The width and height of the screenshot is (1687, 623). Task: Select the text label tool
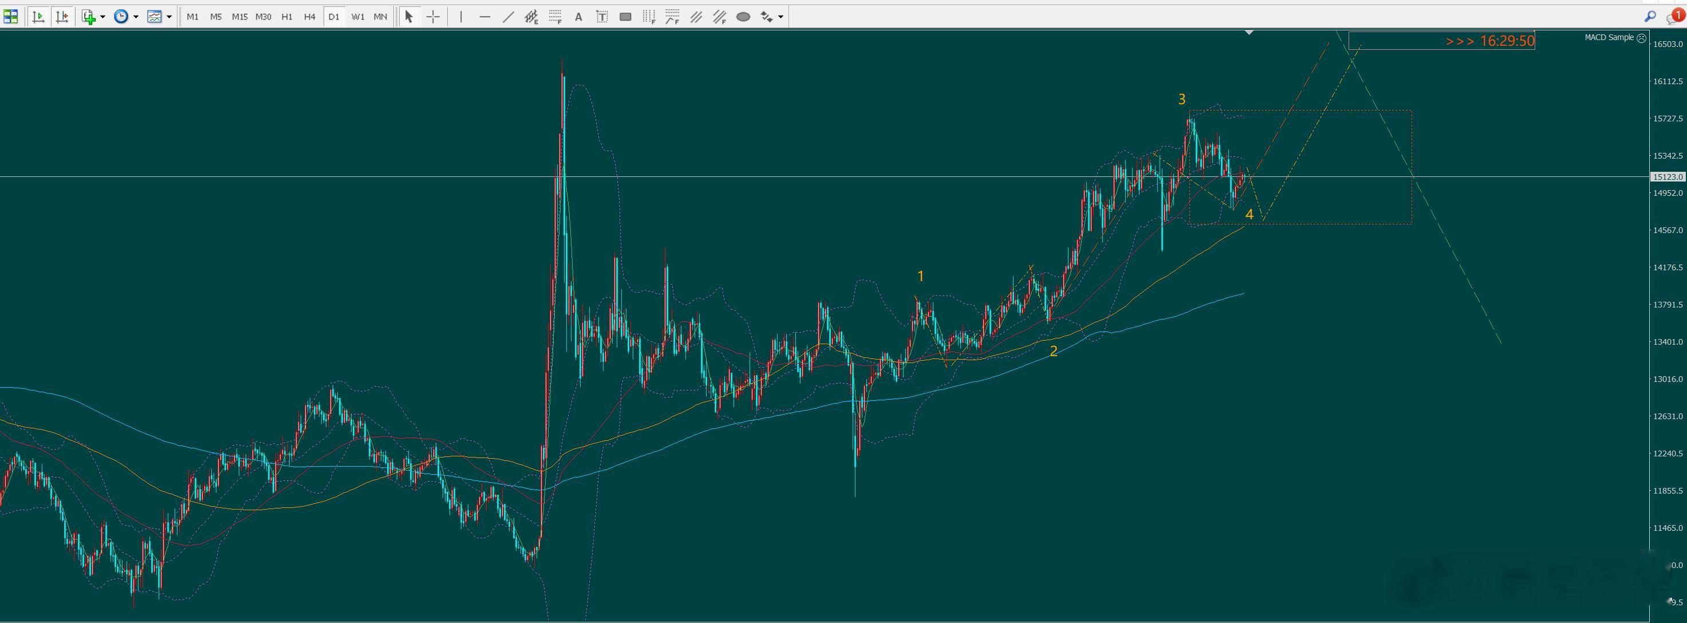pyautogui.click(x=602, y=17)
